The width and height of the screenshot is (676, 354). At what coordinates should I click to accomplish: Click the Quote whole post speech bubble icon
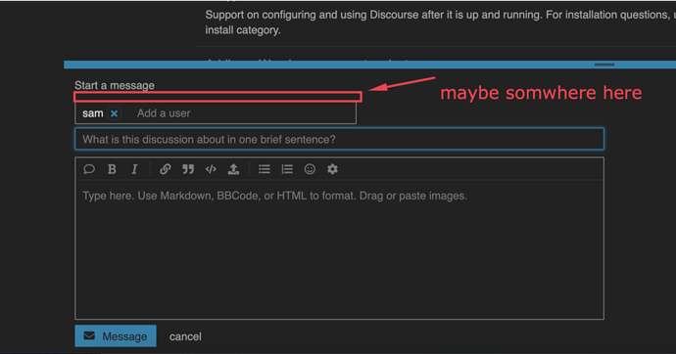[x=89, y=169]
